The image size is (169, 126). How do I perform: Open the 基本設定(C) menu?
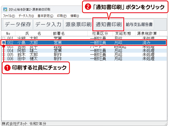45,16
